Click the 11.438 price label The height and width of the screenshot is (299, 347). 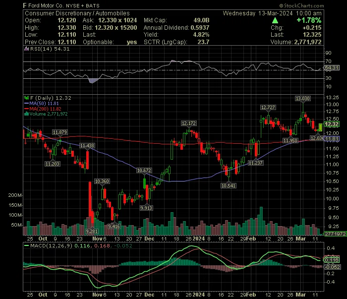[x=87, y=146]
